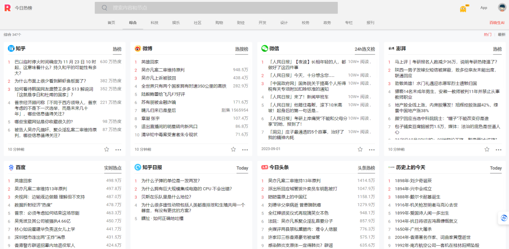
Task: Click the 历史上的今天 logo icon
Action: (391, 168)
